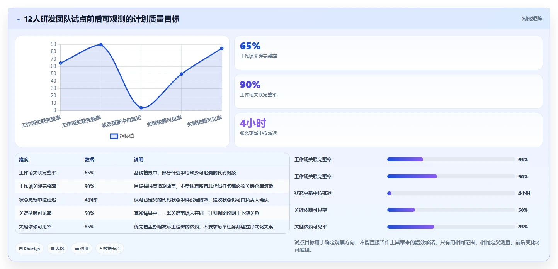Click the 90% cell in the table
This screenshot has width=558, height=269.
click(89, 186)
